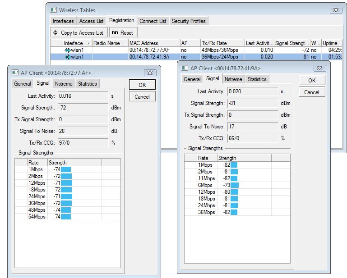Select the 54Mbps row in 77:AF strengths
The width and height of the screenshot is (347, 278).
[68, 217]
